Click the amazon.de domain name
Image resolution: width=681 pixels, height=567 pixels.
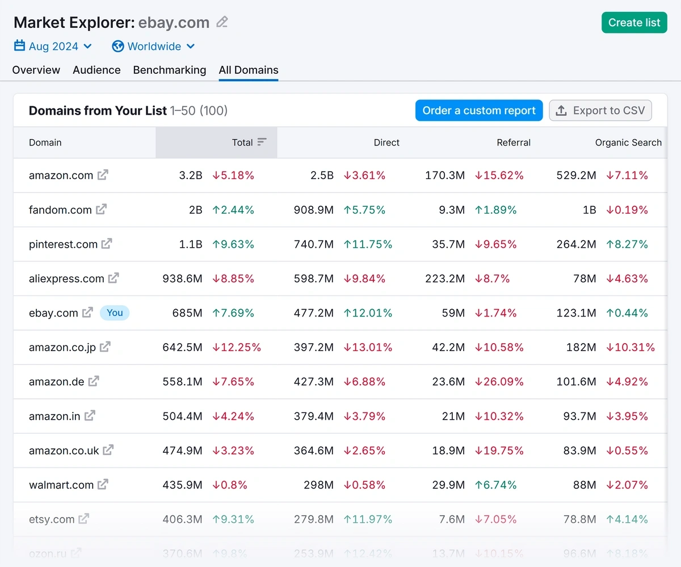tap(57, 382)
